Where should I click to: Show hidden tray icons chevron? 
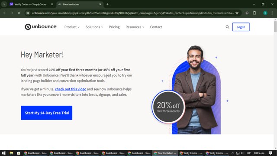coord(233,153)
